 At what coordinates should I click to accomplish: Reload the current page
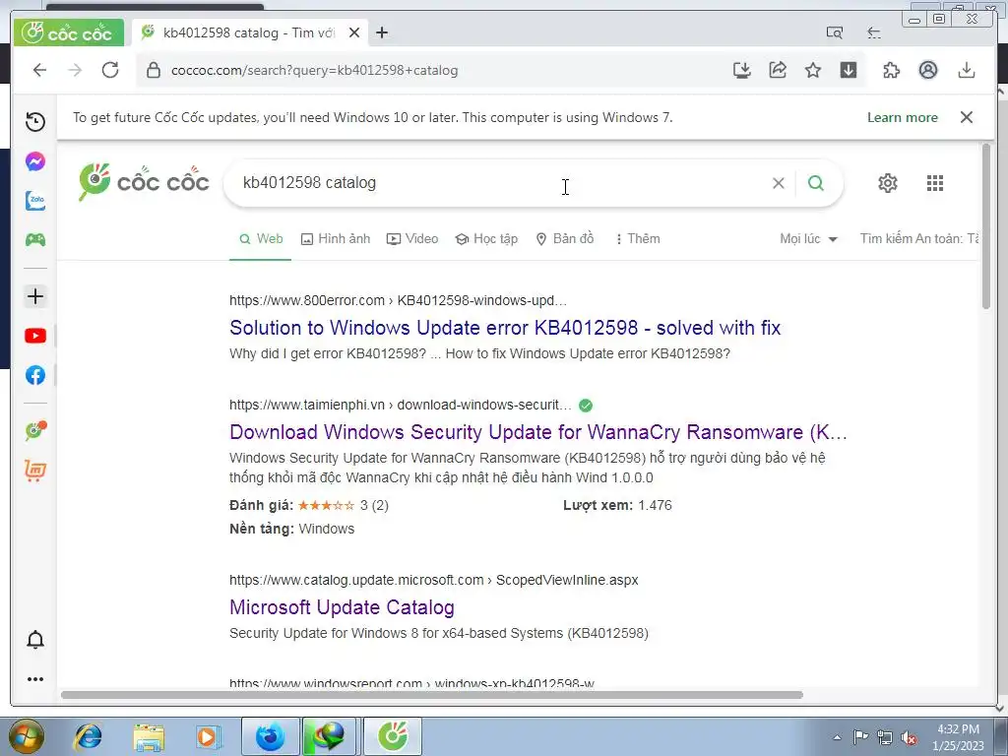coord(110,70)
